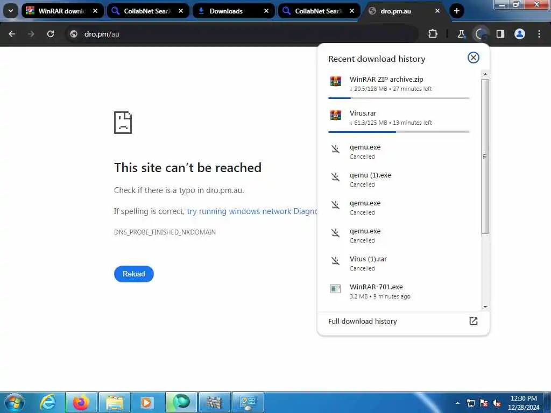
Task: Click the firewall brick wall taskbar icon
Action: point(214,402)
